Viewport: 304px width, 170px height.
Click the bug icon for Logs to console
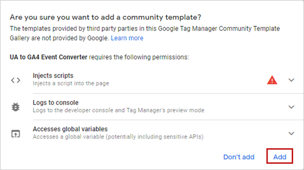pyautogui.click(x=16, y=107)
